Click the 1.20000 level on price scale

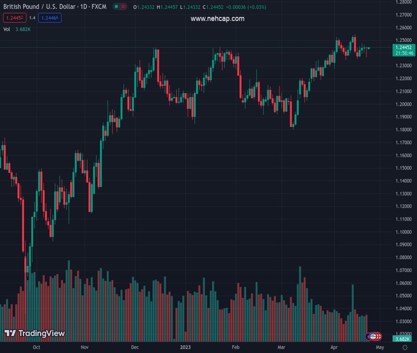pos(403,104)
